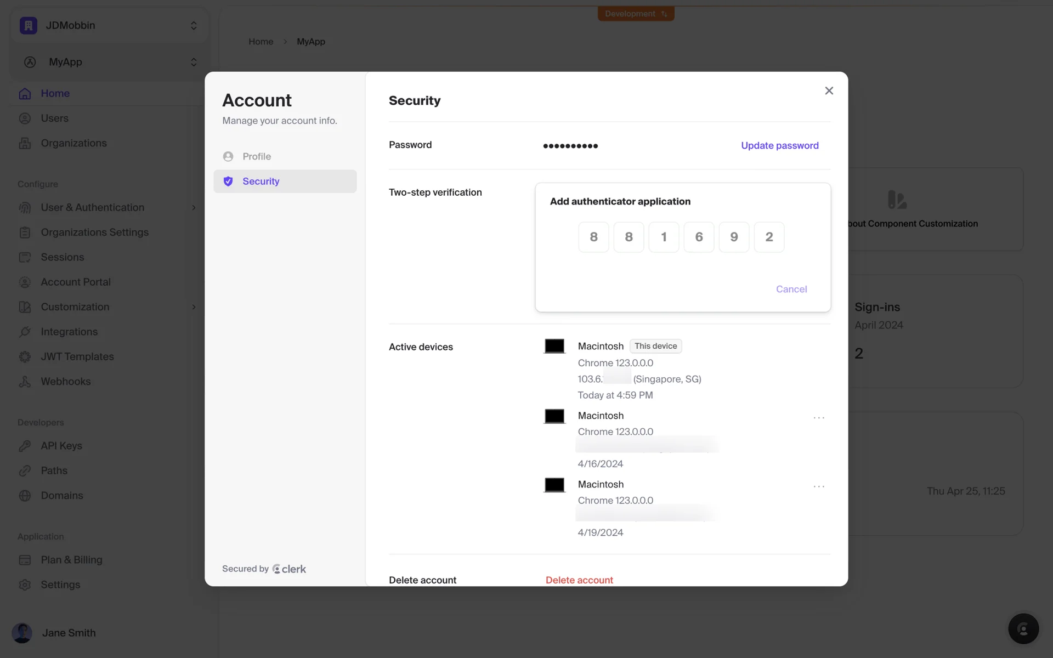Open options menu for the 4/16/2024 device
Viewport: 1053px width, 658px height.
818,418
